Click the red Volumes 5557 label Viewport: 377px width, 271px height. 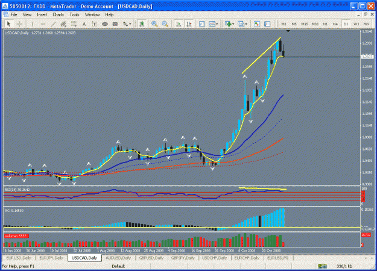pyautogui.click(x=16, y=236)
